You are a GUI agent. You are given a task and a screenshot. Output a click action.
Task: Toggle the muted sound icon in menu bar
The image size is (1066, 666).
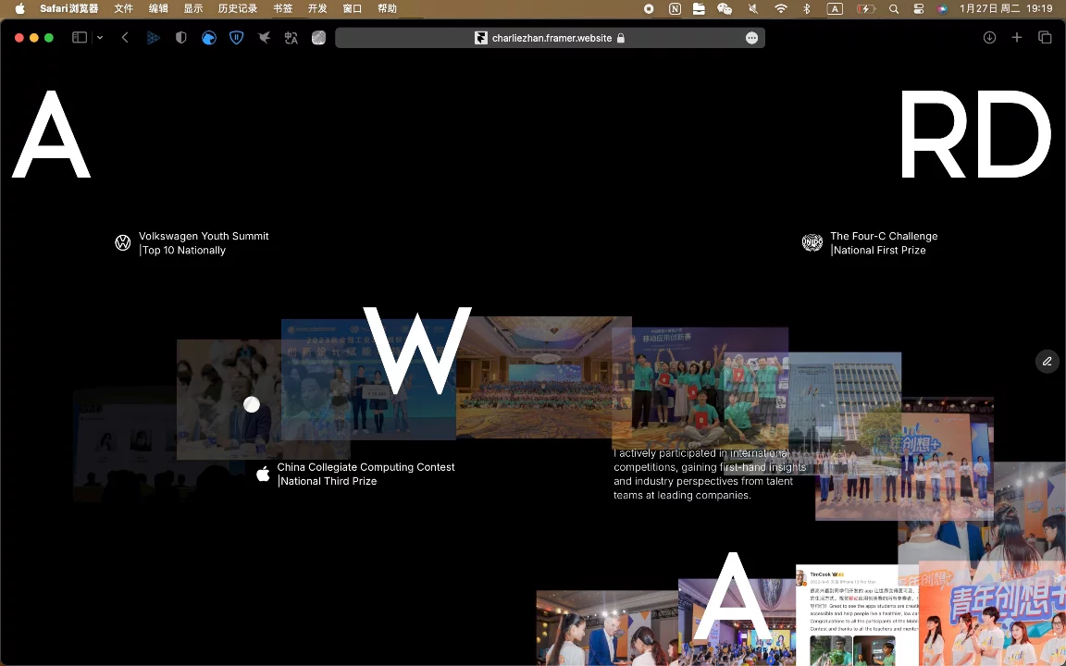(x=752, y=9)
